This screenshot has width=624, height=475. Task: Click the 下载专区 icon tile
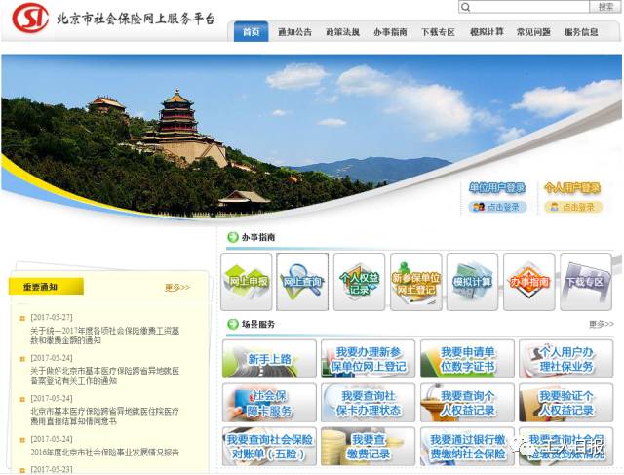click(x=586, y=281)
